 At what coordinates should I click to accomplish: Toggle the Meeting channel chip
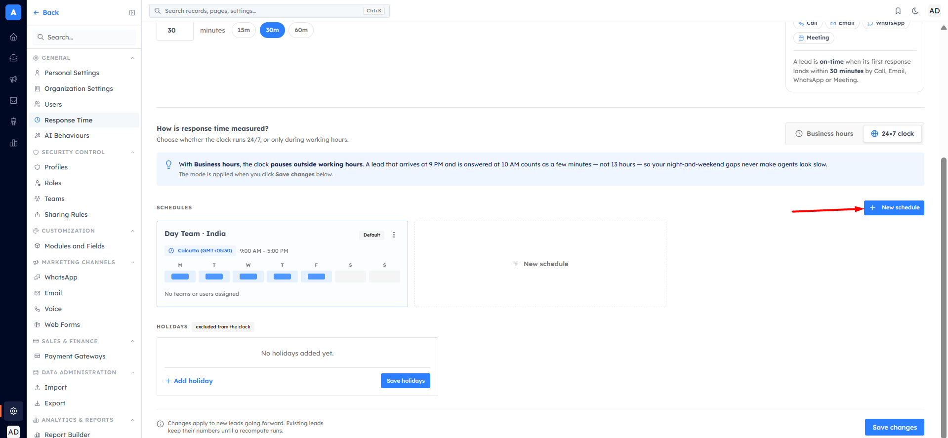pos(814,38)
